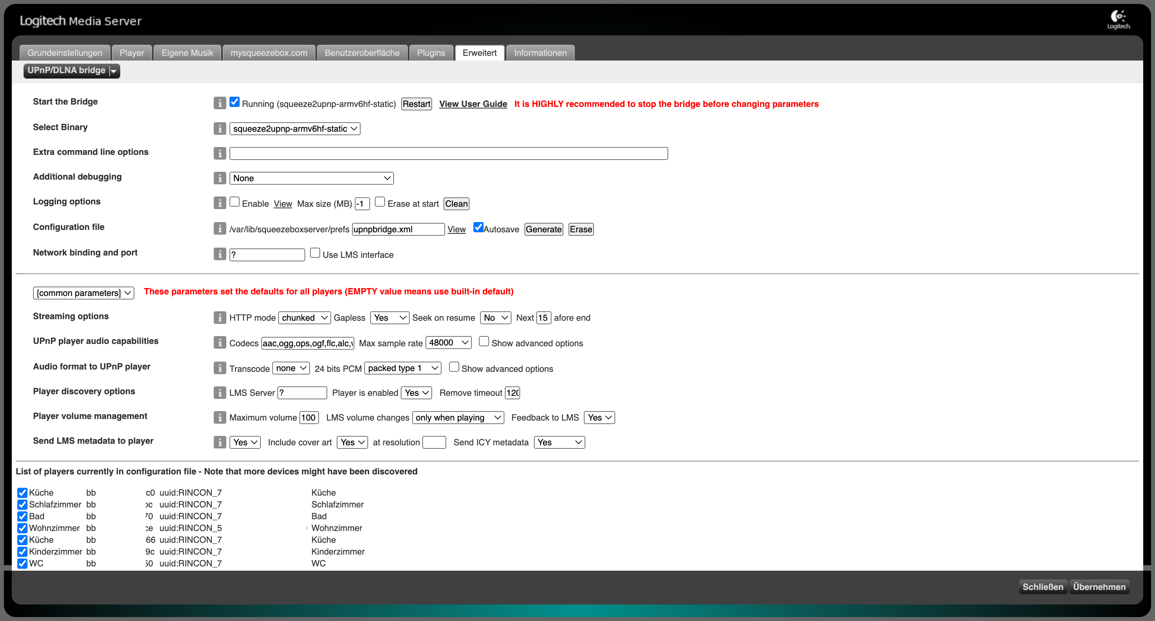Click info icon for Audio format to UPnP player

220,368
